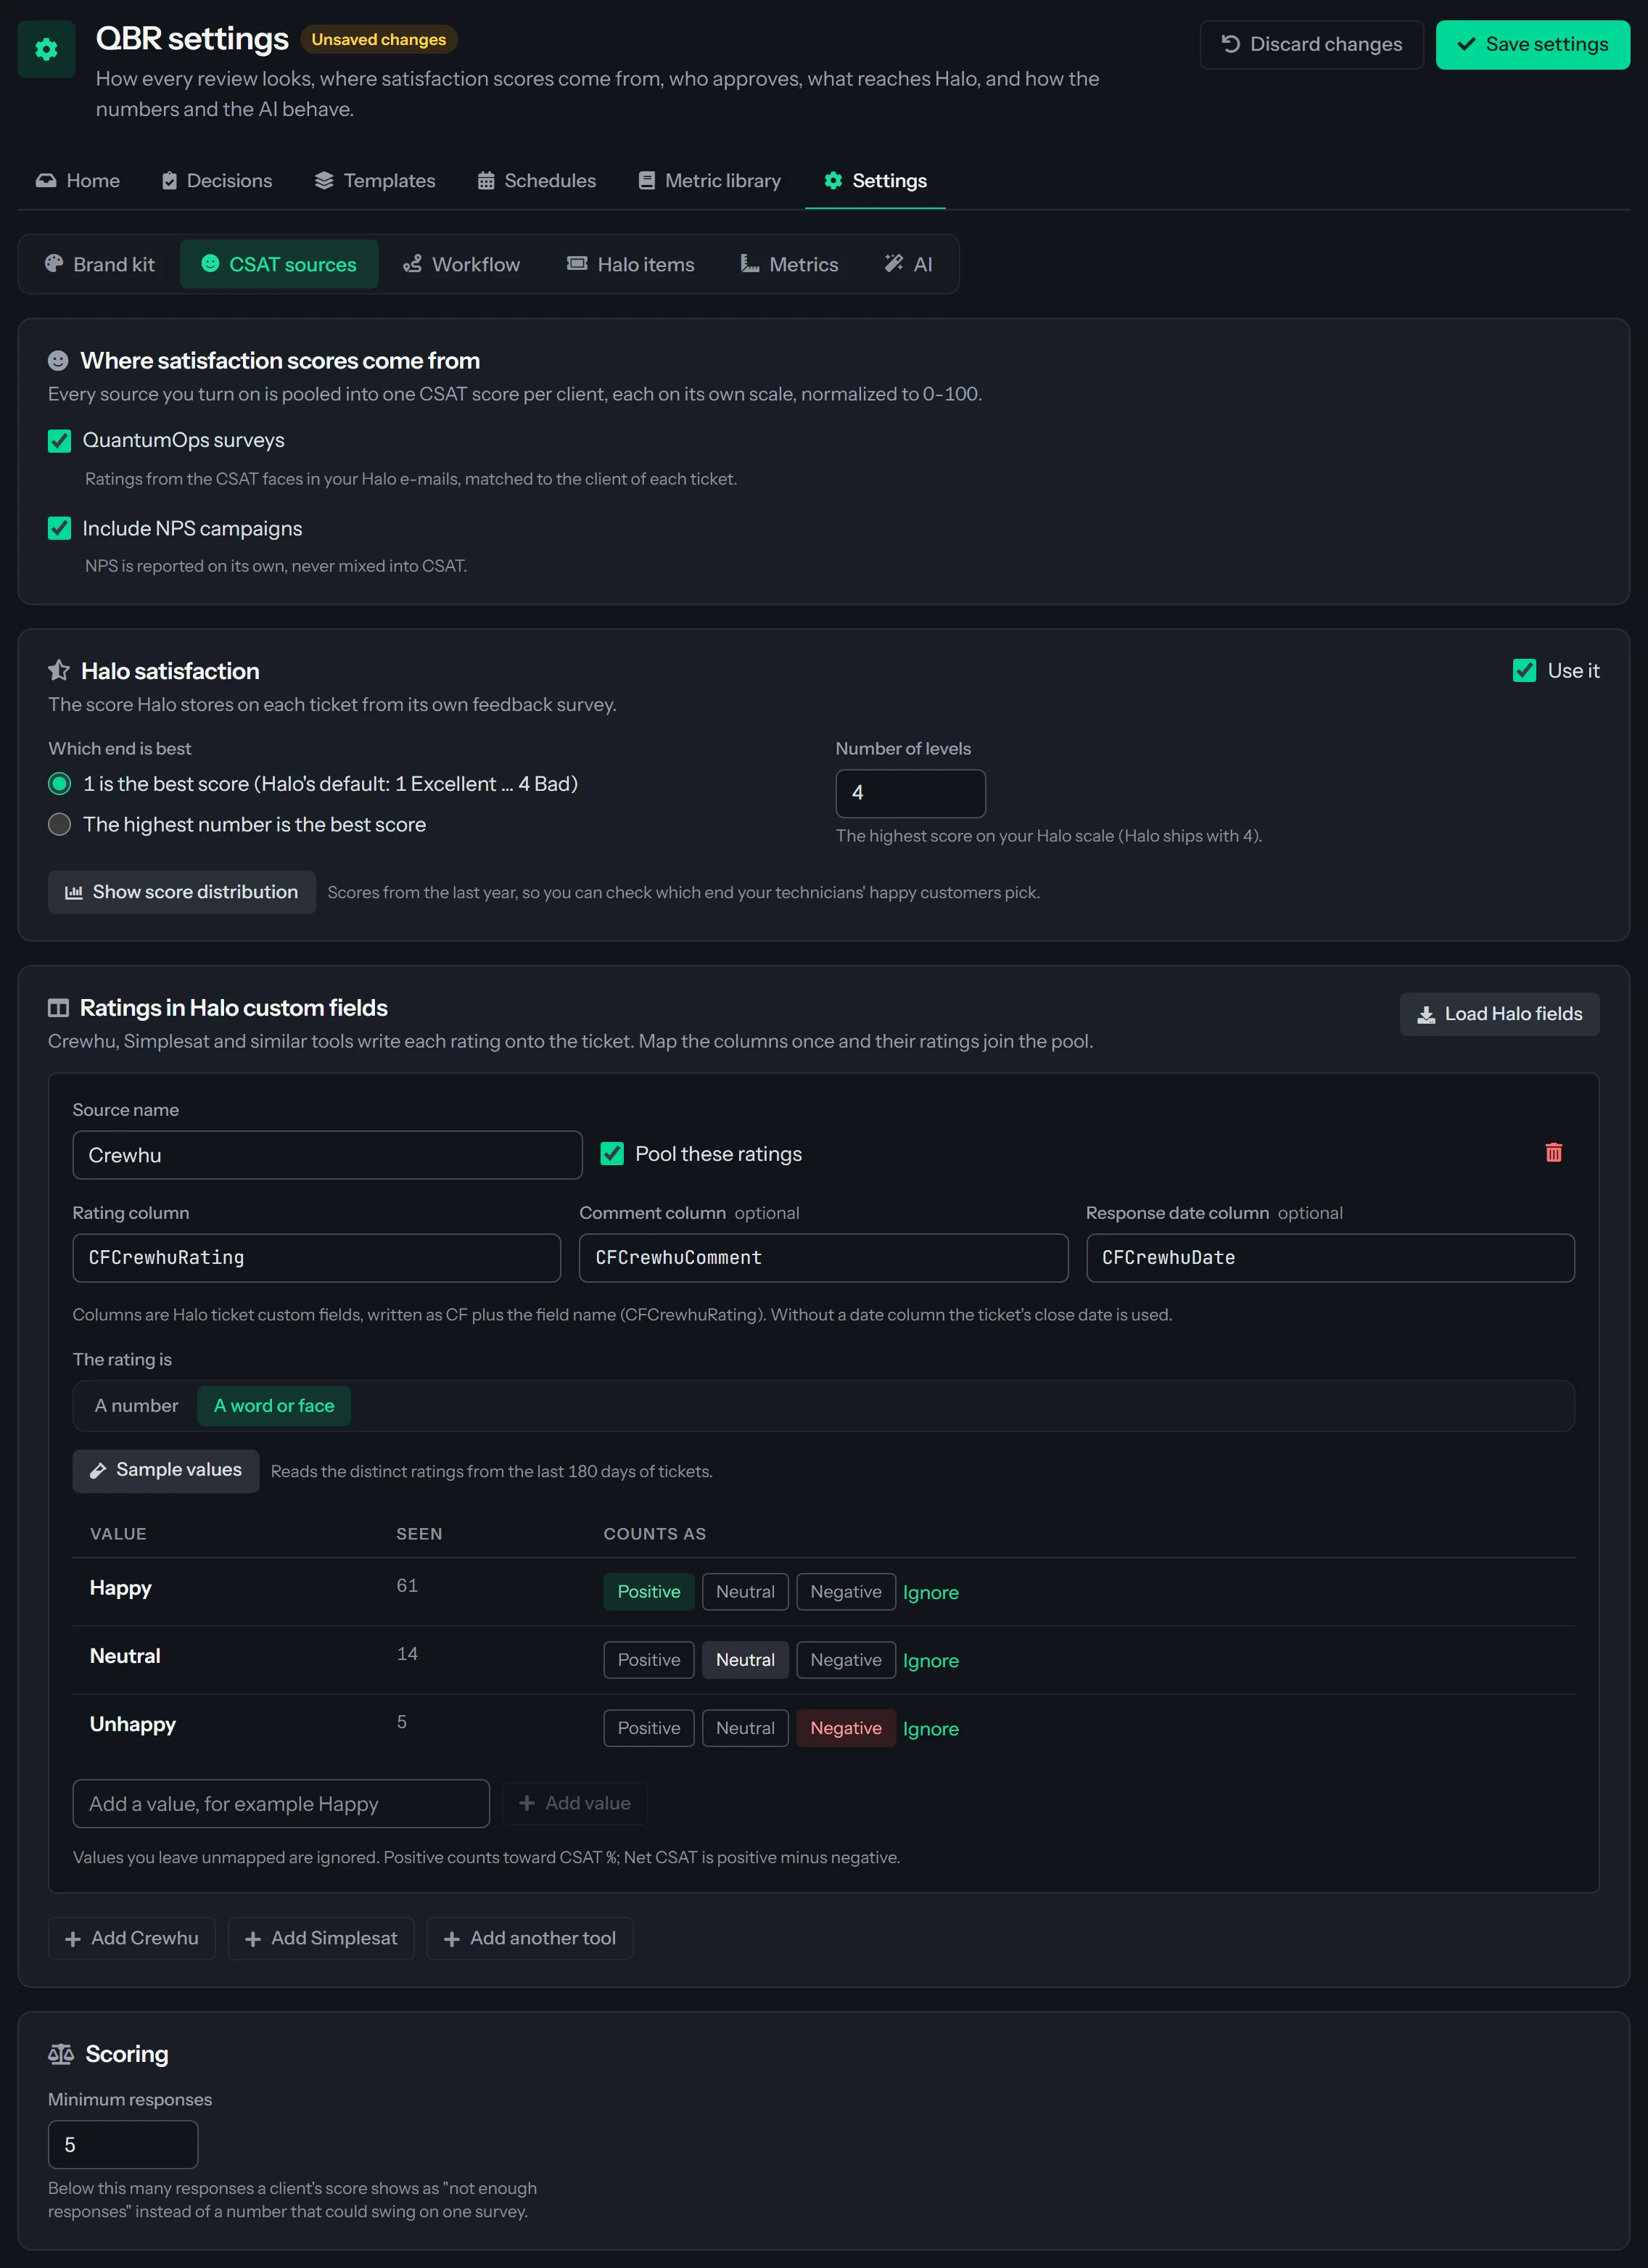The image size is (1648, 2268).
Task: Click the columns icon beside Ratings in Halo custom fields
Action: coord(59,1008)
